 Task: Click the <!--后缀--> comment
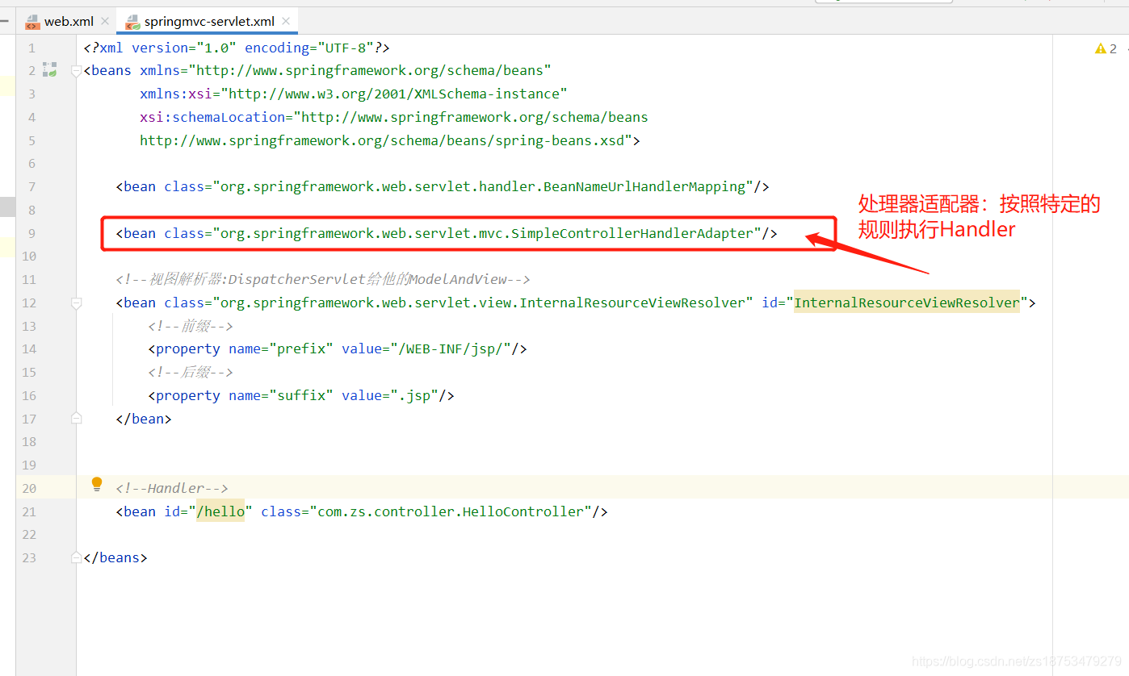191,372
